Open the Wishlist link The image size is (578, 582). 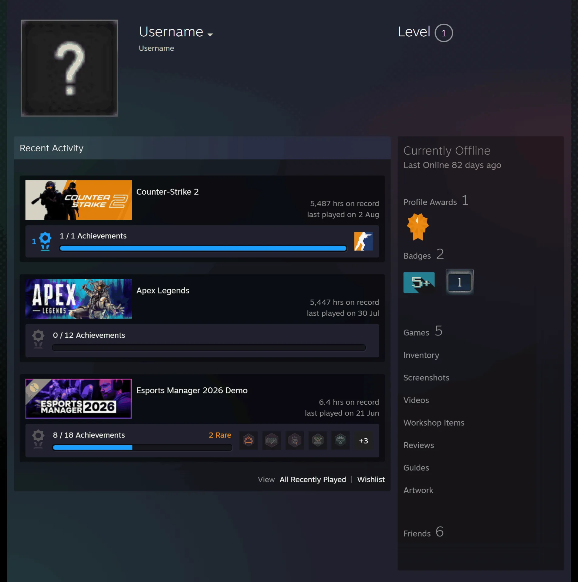[371, 480]
